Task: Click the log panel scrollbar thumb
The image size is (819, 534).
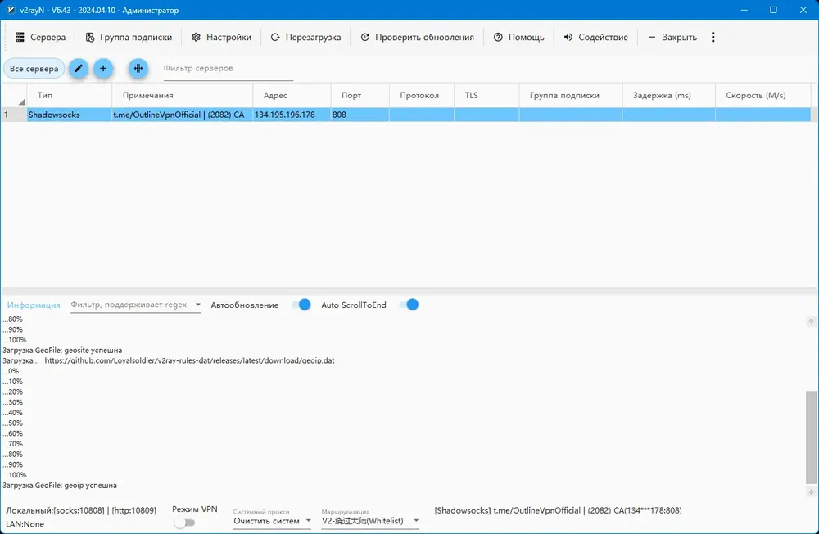Action: tap(811, 438)
